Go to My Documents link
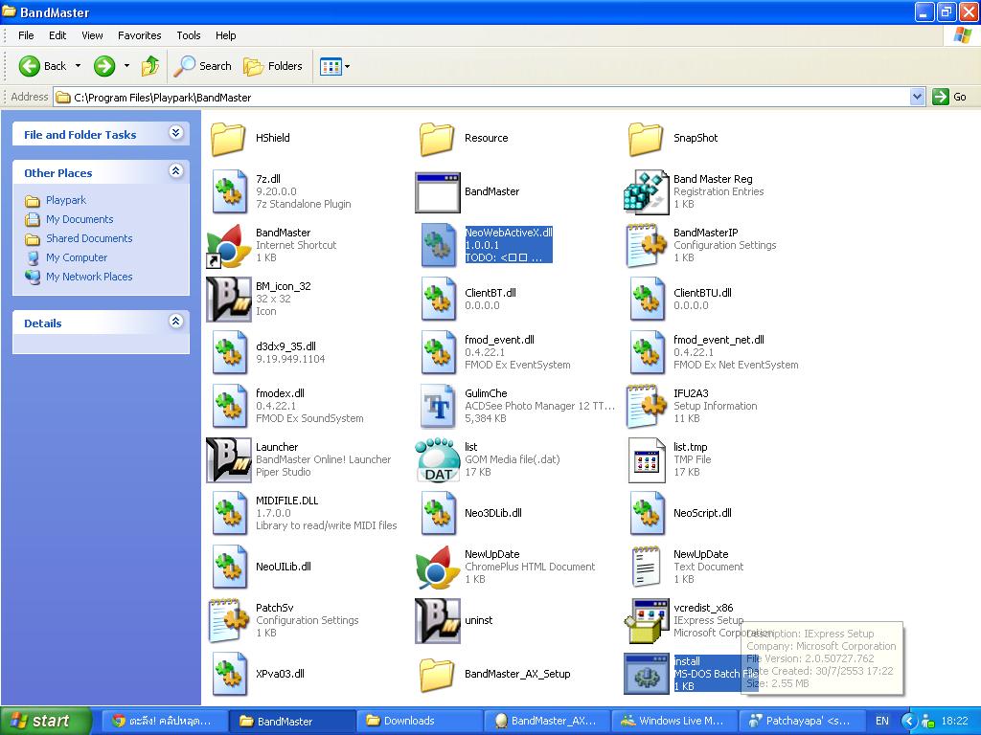Screen dimensions: 981x735 tap(80, 219)
